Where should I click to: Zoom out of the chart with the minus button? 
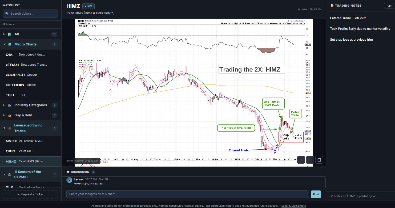click(310, 160)
